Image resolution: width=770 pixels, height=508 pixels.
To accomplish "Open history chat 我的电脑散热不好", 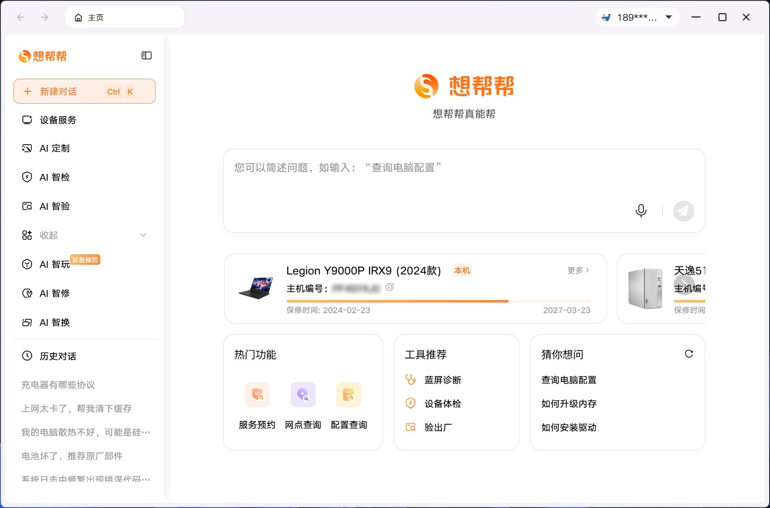I will tap(86, 432).
